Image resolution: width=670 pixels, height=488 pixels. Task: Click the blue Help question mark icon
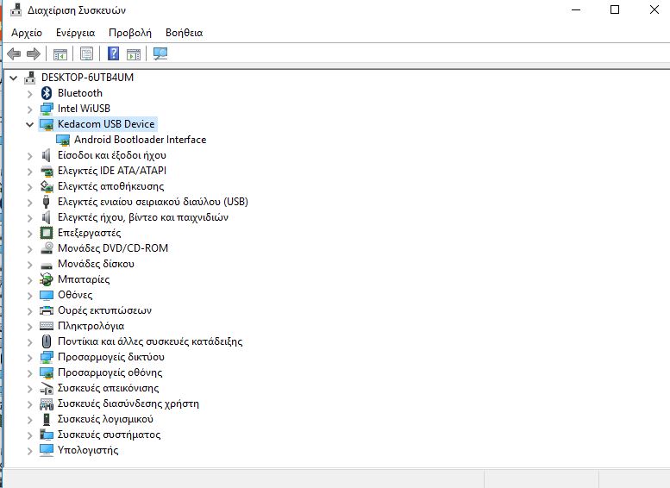pos(113,54)
